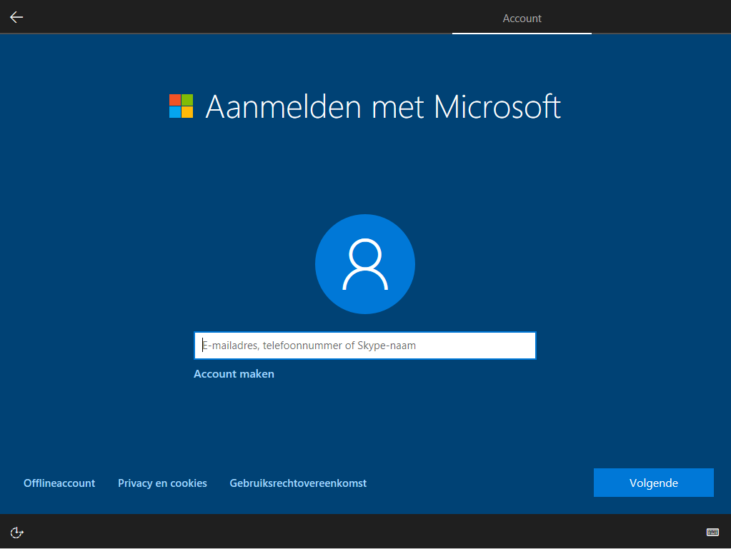This screenshot has width=731, height=549.
Task: Click the Microsoft four-color logo
Action: pos(181,106)
